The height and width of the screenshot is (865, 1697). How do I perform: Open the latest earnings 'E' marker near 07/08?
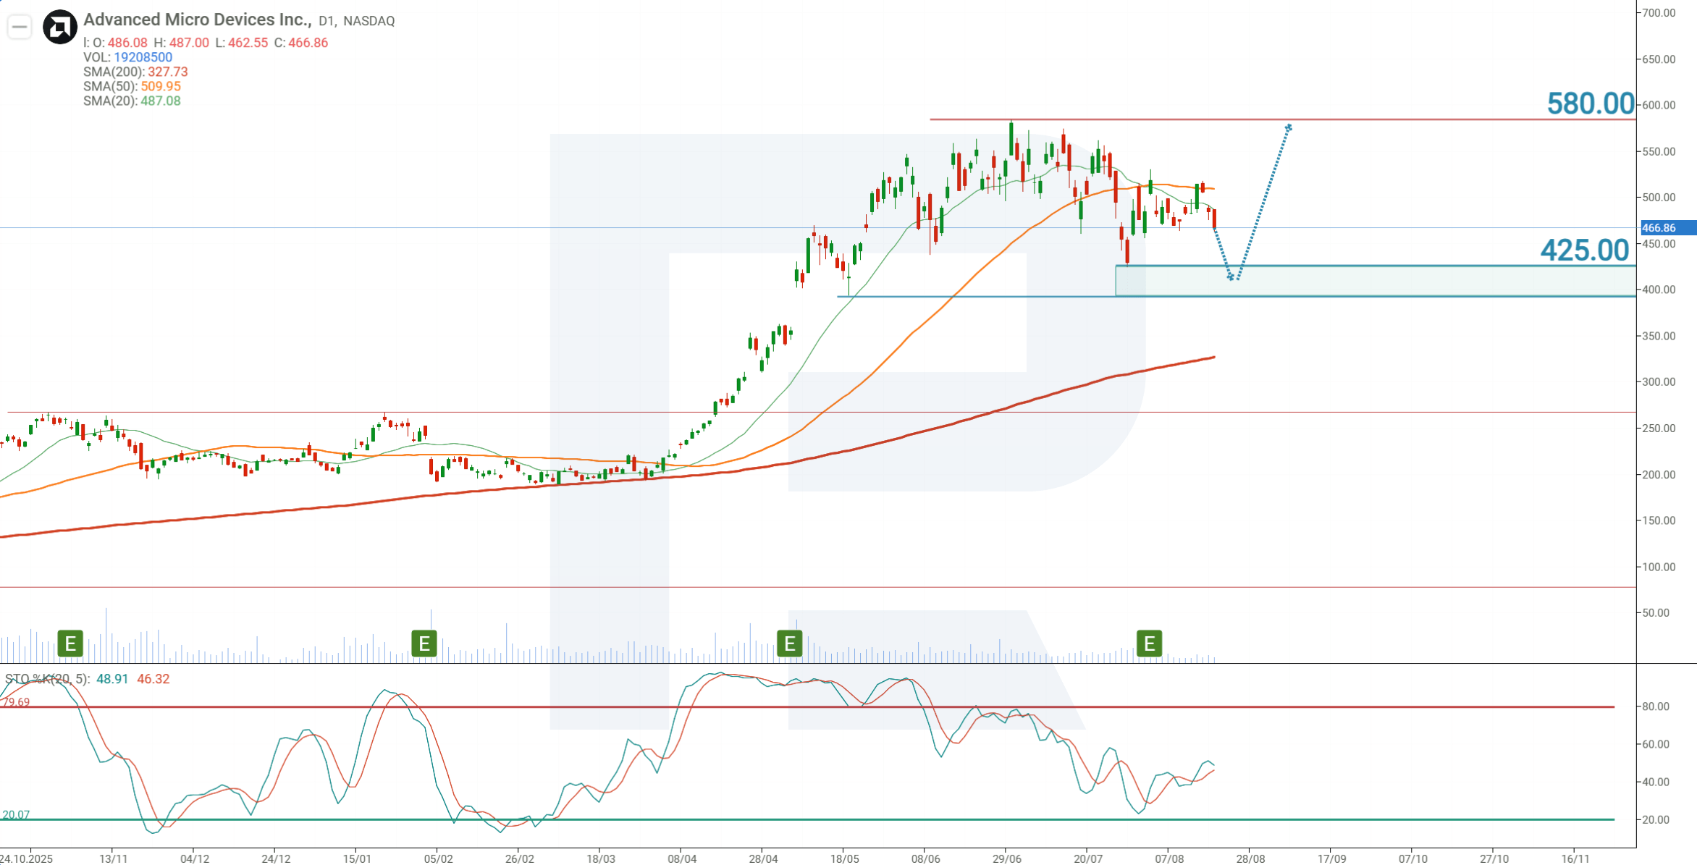(1150, 643)
